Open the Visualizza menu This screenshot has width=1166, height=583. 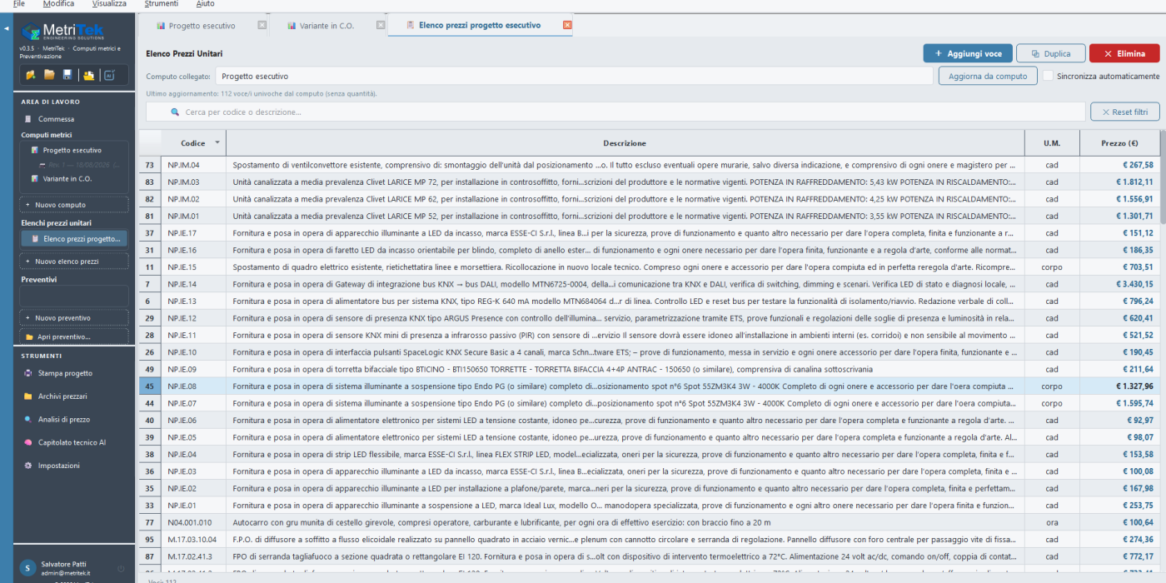(109, 4)
